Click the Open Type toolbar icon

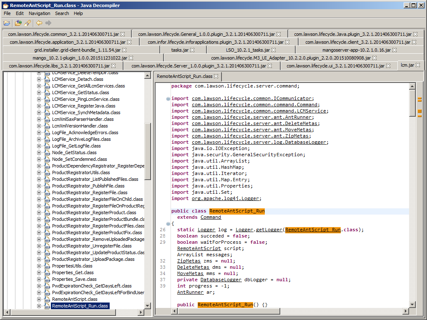point(18,23)
